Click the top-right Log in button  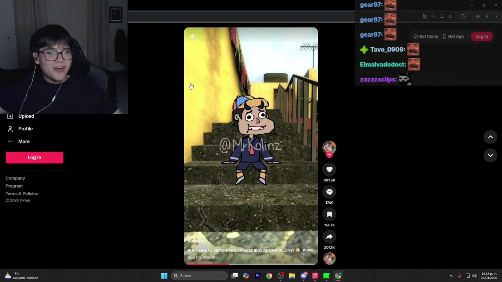pos(482,36)
